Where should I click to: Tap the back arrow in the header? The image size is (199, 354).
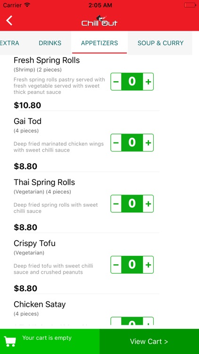click(9, 21)
